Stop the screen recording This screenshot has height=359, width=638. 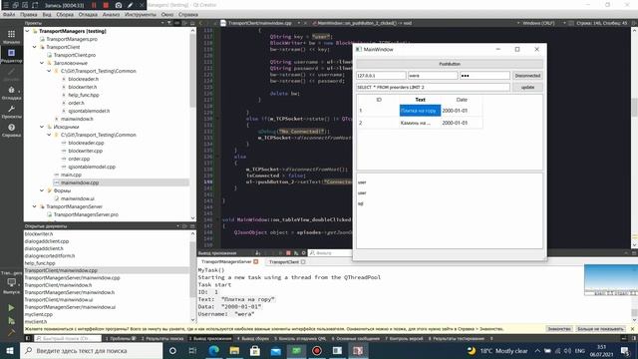[x=106, y=5]
